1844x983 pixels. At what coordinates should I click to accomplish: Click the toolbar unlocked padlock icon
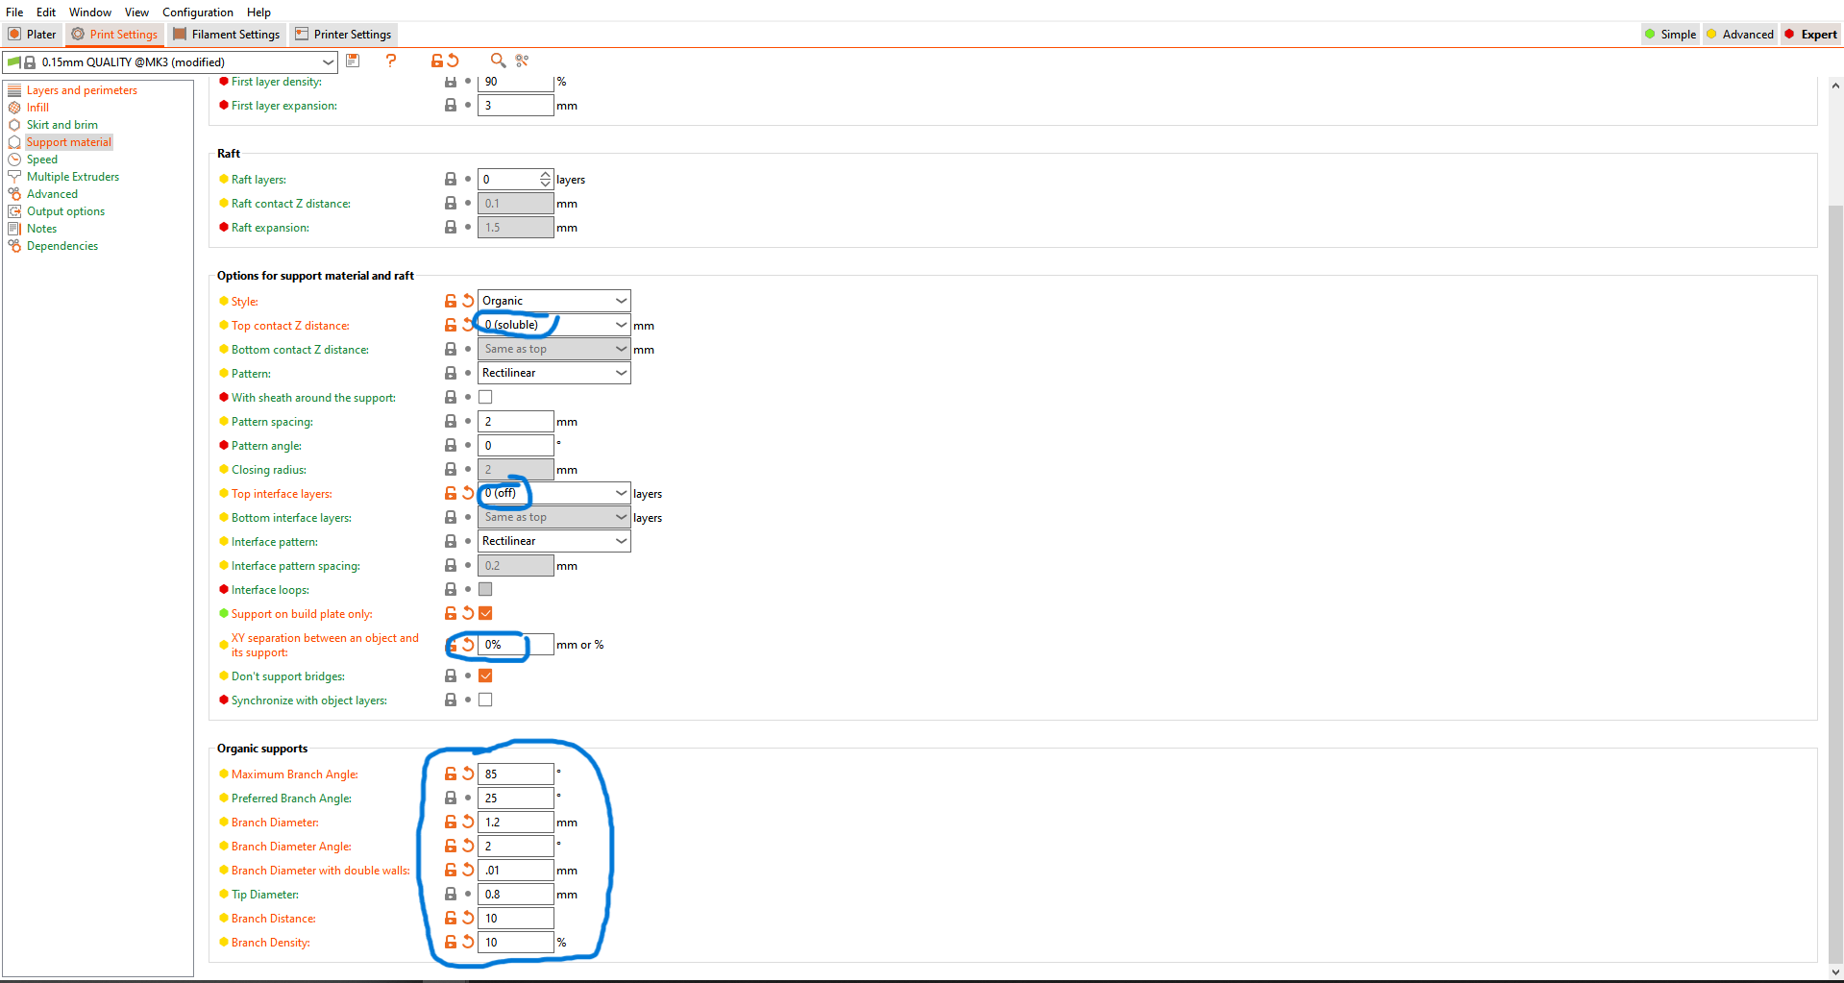(x=437, y=61)
